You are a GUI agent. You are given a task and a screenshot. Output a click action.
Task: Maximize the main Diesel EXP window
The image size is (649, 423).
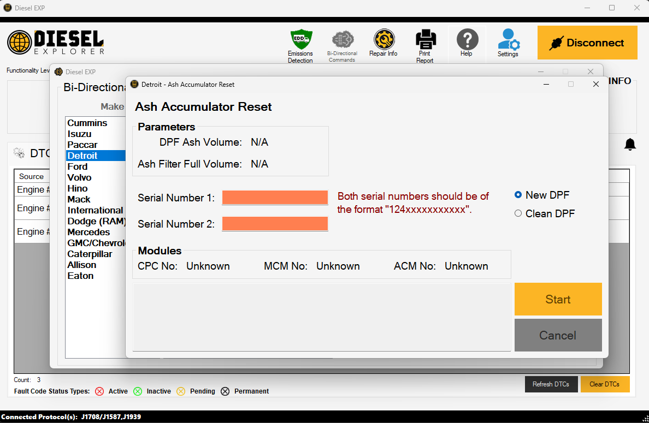612,8
